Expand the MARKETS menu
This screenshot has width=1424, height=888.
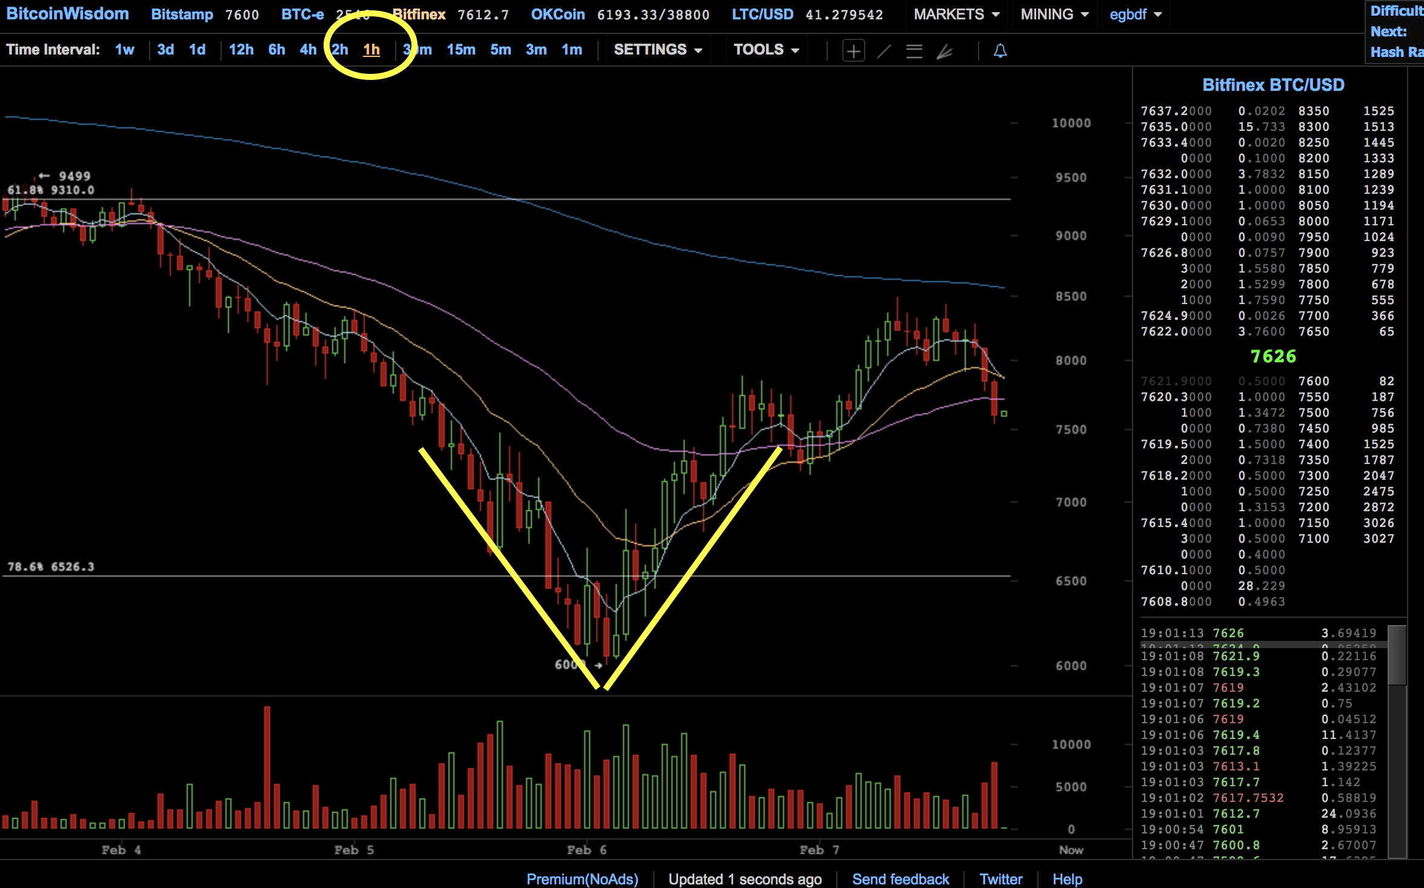tap(957, 14)
